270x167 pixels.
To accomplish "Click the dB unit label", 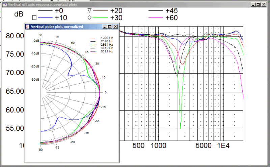I will [19, 14].
